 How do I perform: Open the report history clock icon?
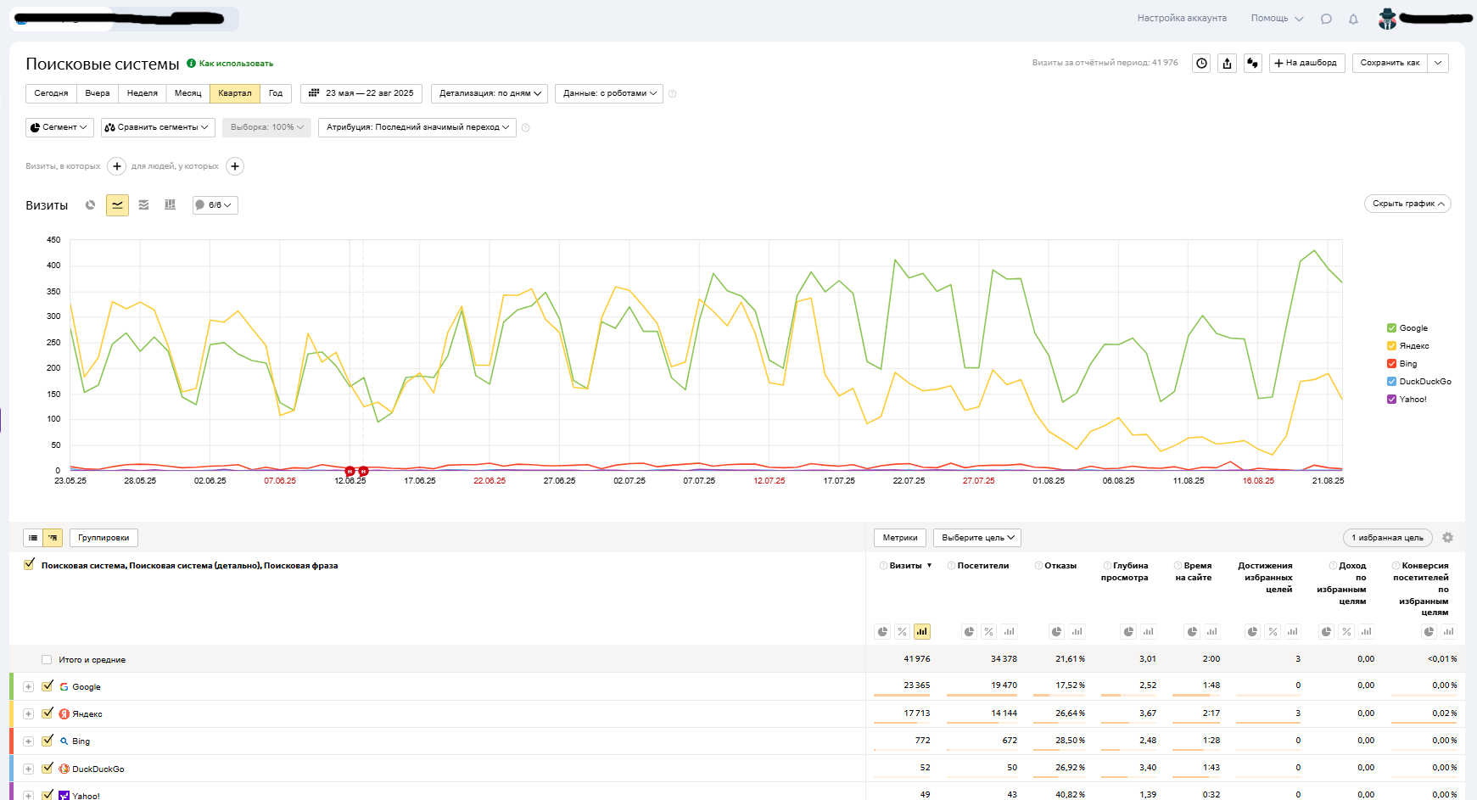[1201, 63]
